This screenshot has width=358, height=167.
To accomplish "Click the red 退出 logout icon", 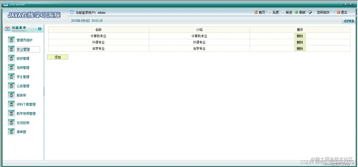I will (x=338, y=12).
